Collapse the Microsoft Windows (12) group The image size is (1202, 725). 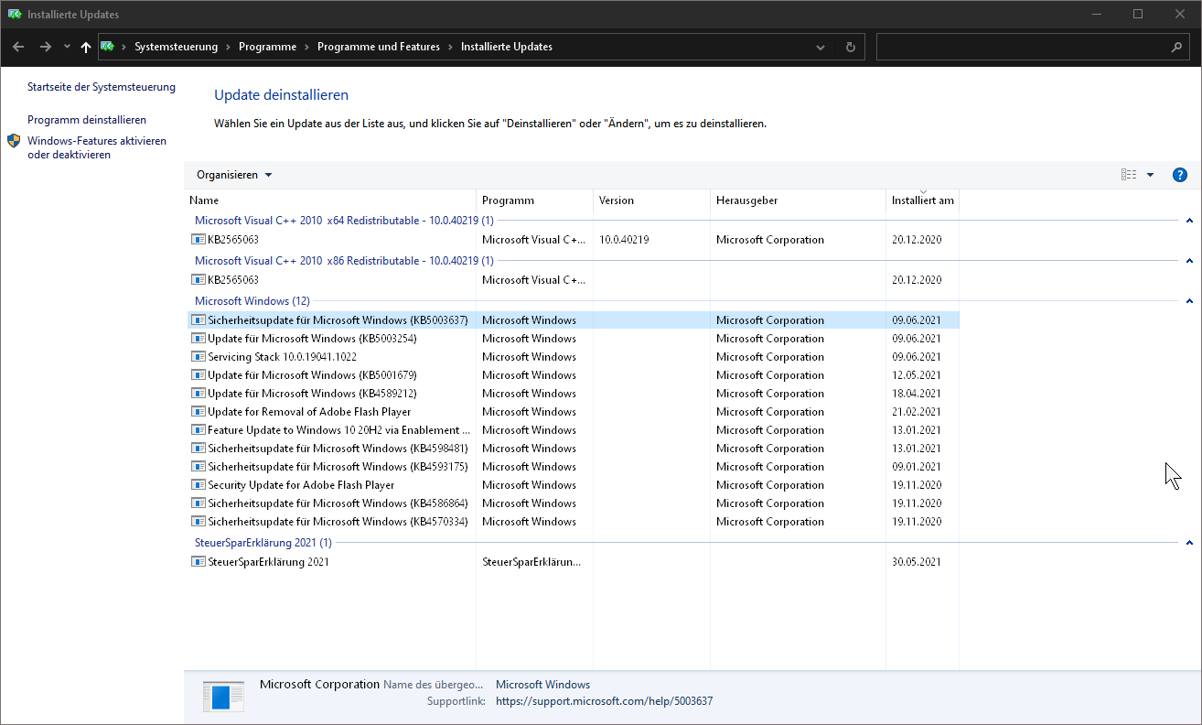tap(1189, 301)
